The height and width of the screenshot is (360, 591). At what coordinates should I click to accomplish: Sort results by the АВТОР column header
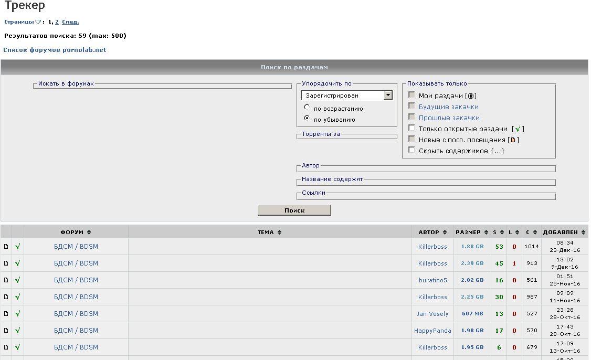pyautogui.click(x=429, y=232)
